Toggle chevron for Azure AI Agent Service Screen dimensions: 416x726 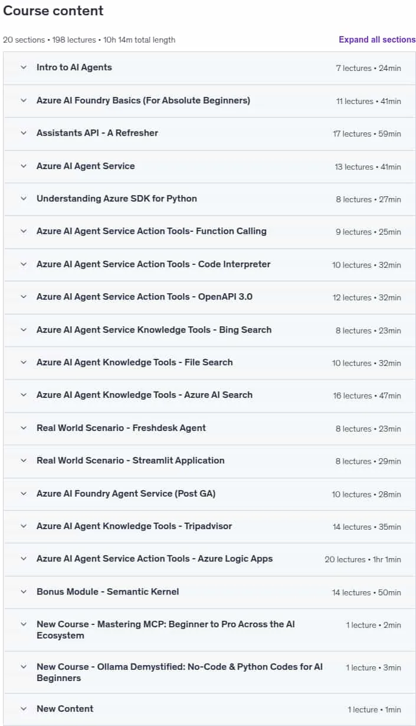[24, 166]
